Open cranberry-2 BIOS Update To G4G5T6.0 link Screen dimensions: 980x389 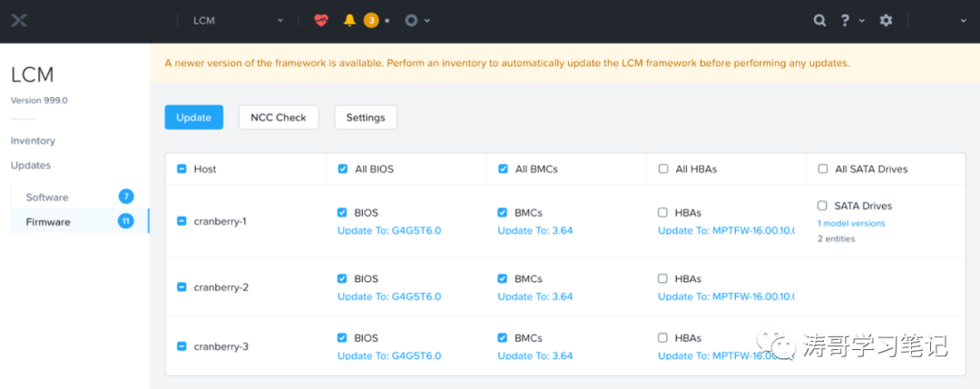(389, 297)
